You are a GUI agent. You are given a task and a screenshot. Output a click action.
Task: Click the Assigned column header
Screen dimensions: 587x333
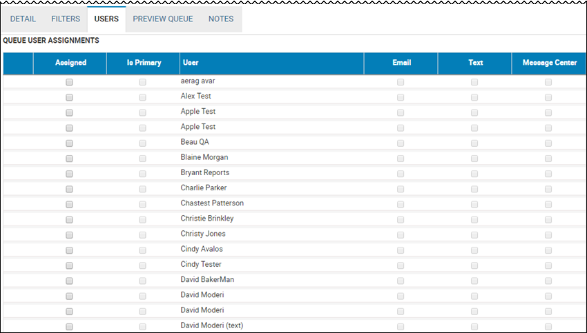click(70, 63)
